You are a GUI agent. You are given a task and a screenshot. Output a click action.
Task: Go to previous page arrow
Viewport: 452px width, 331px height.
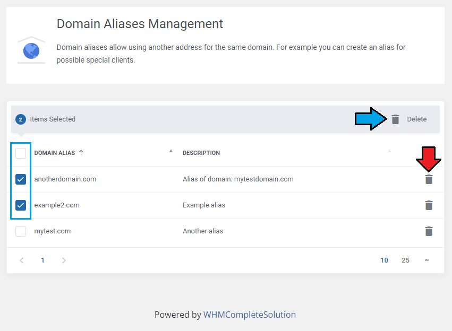click(x=22, y=260)
